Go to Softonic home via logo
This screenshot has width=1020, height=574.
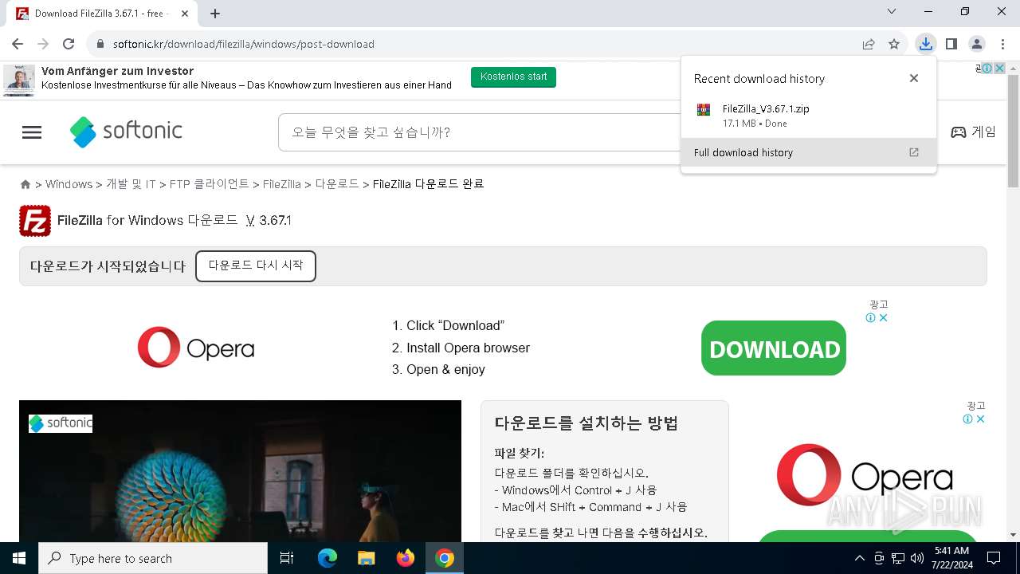(x=126, y=132)
